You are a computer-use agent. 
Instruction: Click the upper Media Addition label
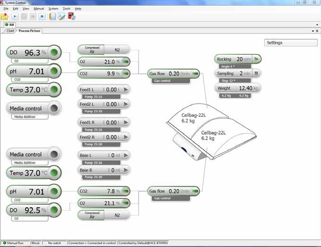click(30, 117)
